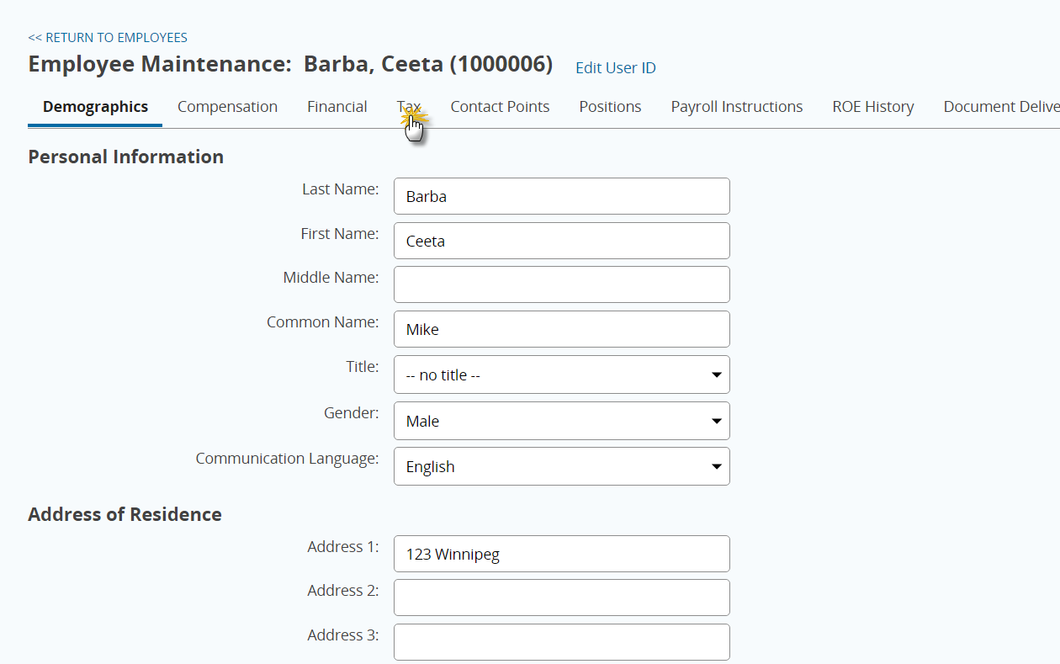Expand the Communication Language dropdown

pyautogui.click(x=561, y=466)
